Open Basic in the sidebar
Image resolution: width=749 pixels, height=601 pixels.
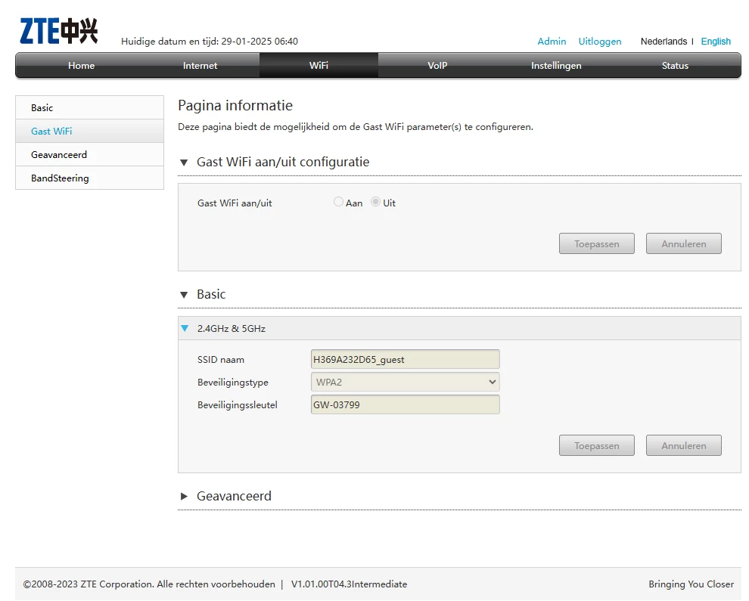click(90, 108)
